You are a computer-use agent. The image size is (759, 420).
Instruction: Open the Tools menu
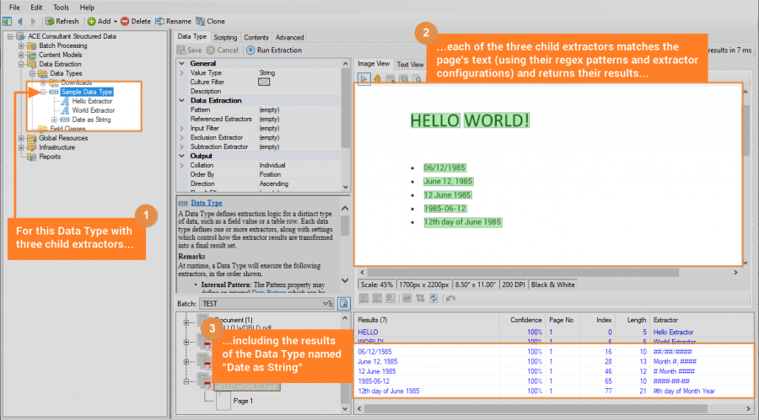(62, 7)
